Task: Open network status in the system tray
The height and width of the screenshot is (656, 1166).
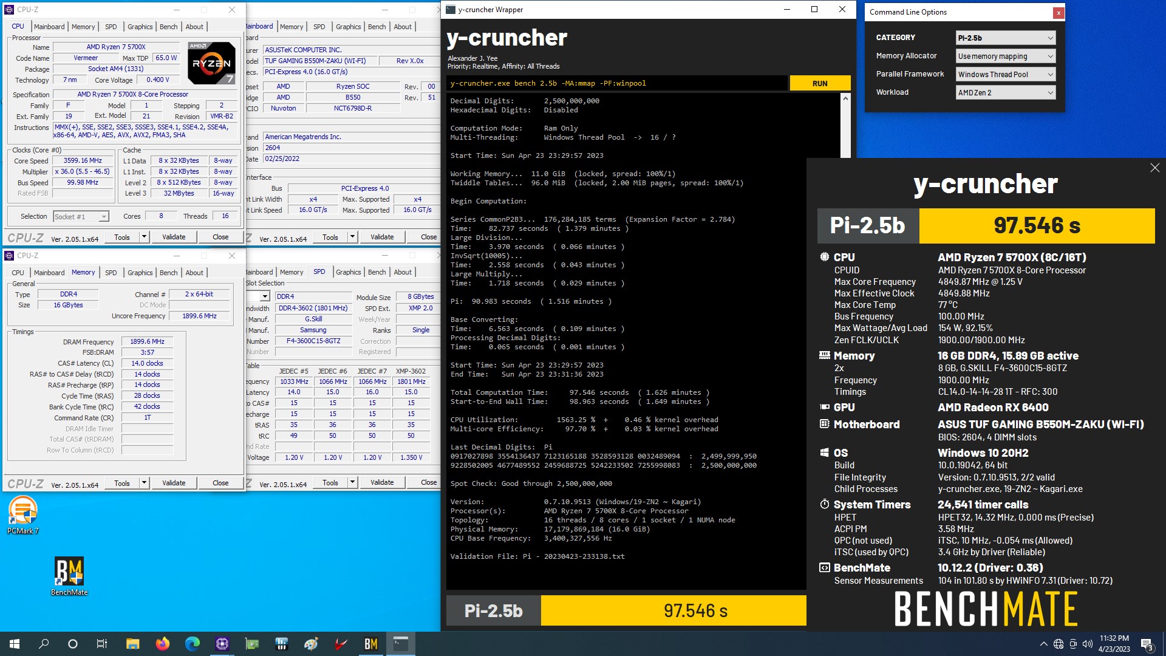Action: pos(1059,644)
